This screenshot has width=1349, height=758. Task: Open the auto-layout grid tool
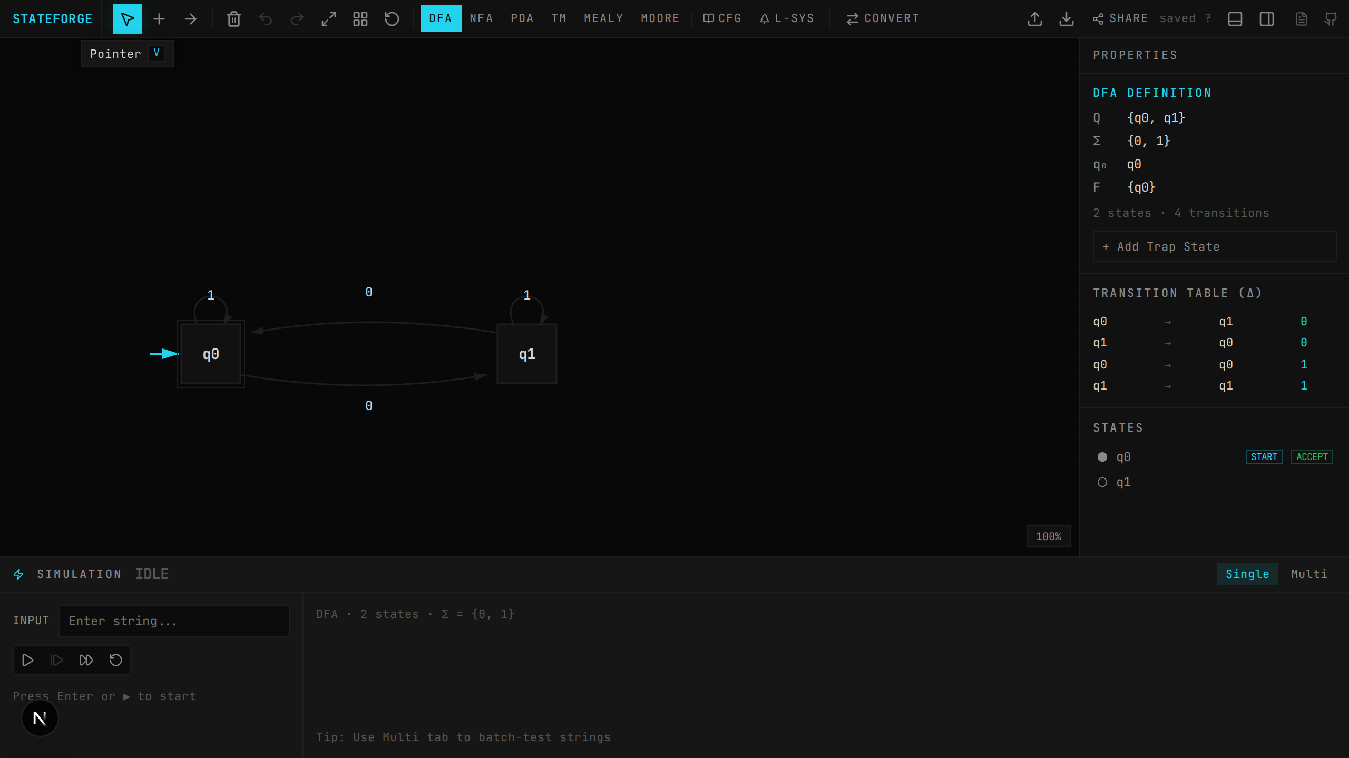click(x=360, y=18)
